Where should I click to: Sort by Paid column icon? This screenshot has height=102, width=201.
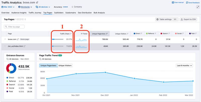(x=196, y=34)
